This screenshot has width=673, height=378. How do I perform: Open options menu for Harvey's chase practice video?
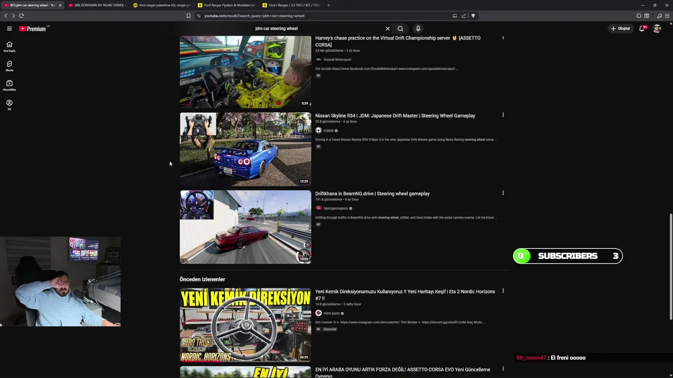(503, 38)
